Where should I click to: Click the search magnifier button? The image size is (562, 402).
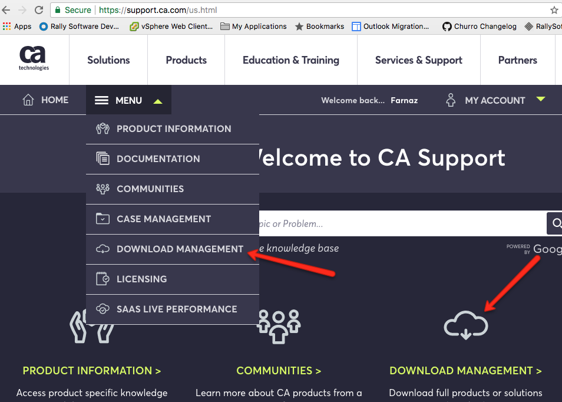click(x=555, y=223)
